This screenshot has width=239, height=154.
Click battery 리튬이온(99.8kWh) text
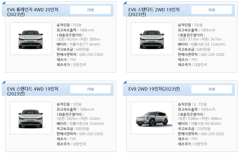pyautogui.click(x=206, y=124)
